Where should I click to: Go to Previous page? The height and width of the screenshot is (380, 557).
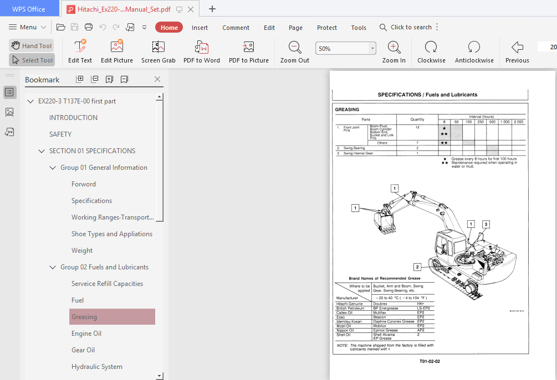pos(517,52)
